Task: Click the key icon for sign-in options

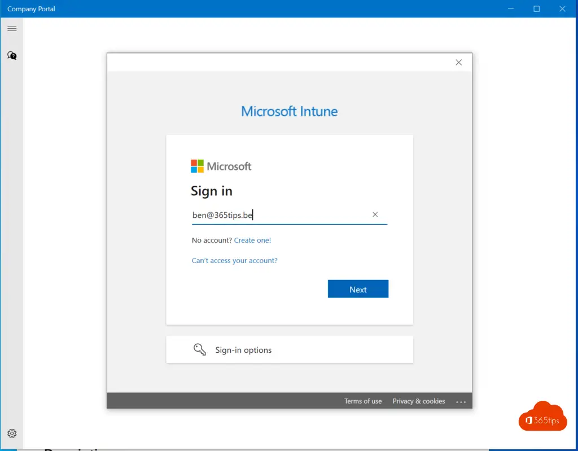Action: (x=200, y=349)
